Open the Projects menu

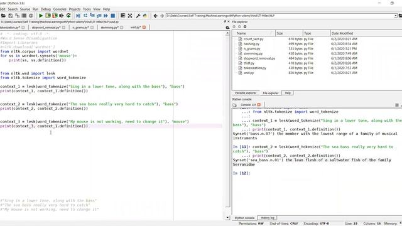pos(75,9)
